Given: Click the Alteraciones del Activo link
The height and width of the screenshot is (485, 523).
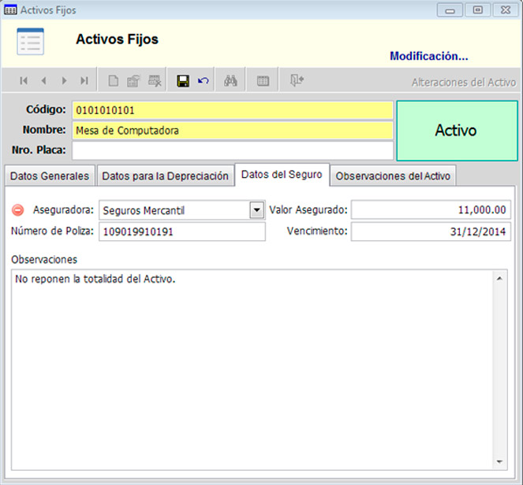Looking at the screenshot, I should pyautogui.click(x=463, y=83).
